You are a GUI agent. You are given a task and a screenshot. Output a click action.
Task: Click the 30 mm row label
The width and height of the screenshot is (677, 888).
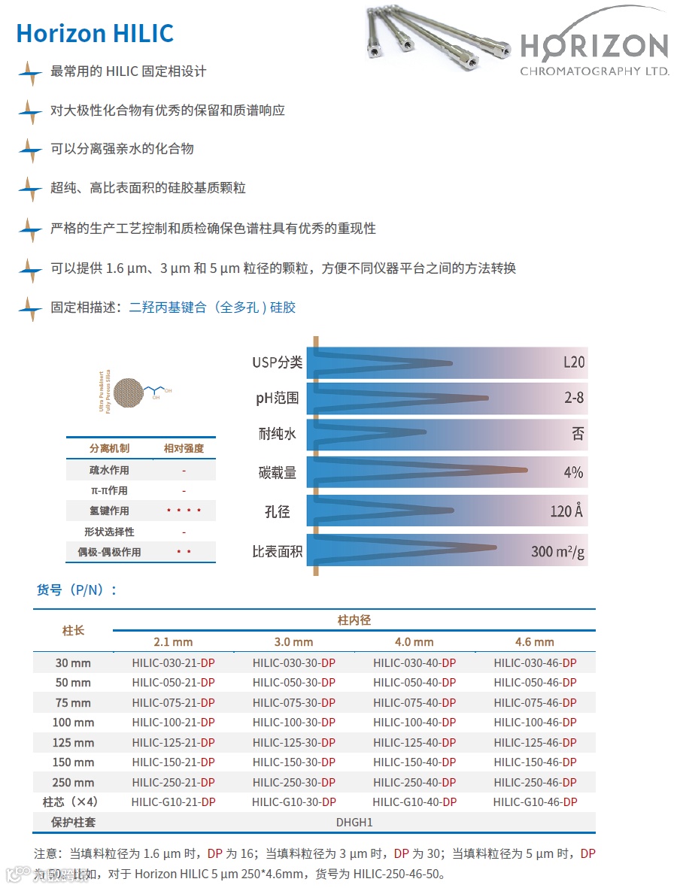click(x=73, y=663)
